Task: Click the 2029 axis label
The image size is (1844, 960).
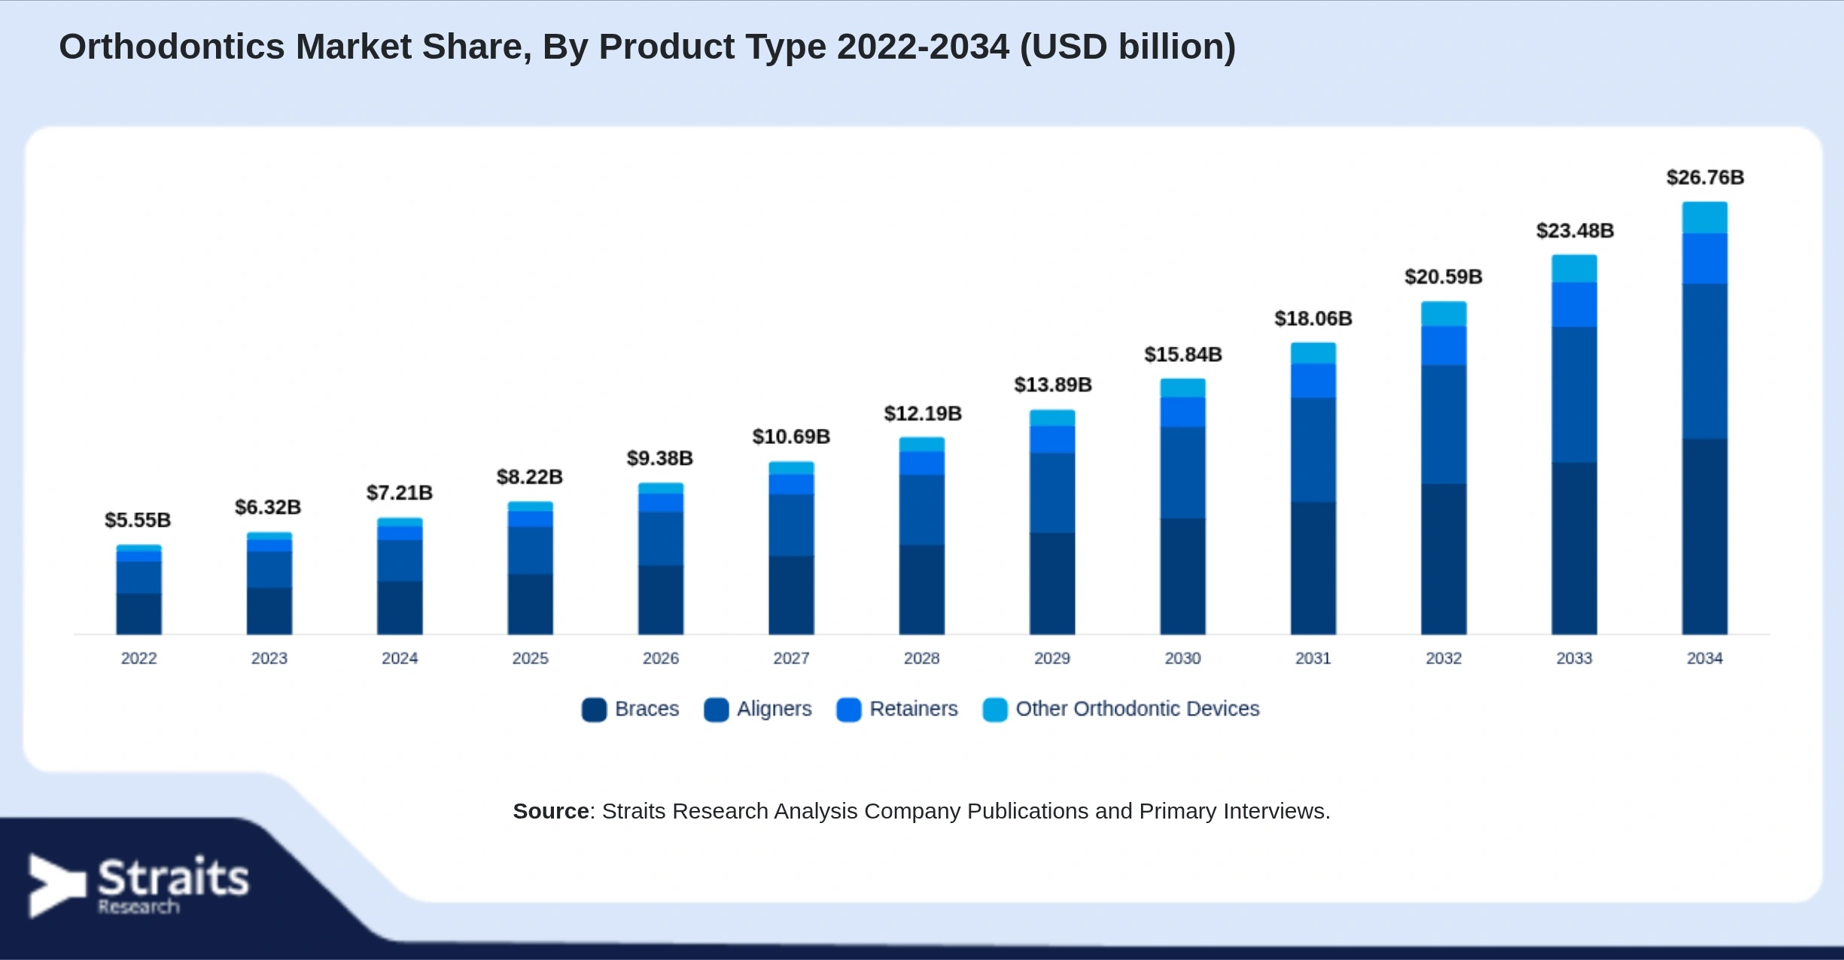Action: point(1052,658)
